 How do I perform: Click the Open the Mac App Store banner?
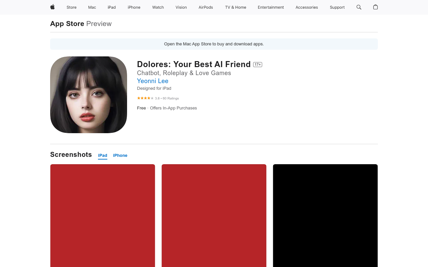point(214,44)
